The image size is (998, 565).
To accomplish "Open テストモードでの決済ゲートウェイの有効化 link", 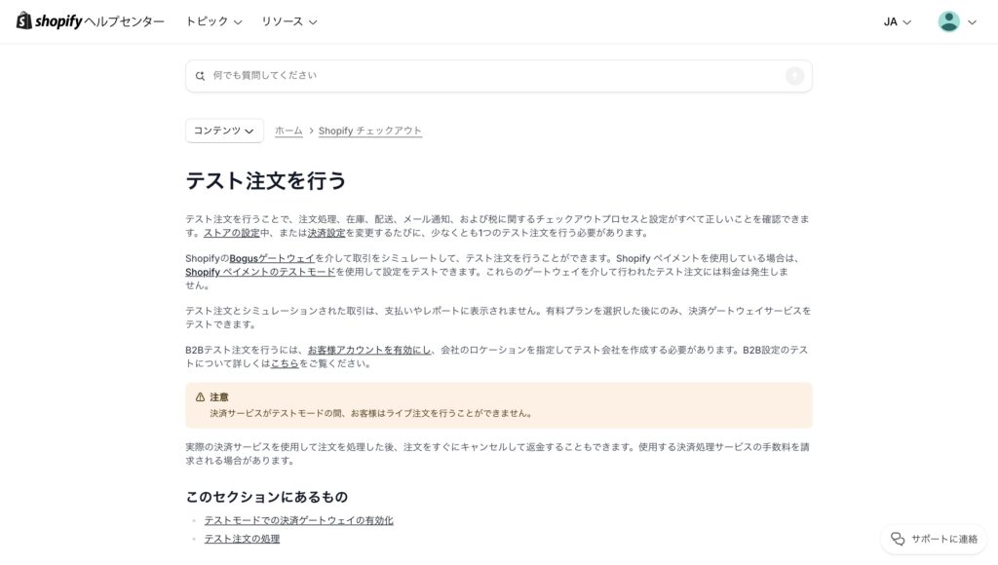I will click(298, 520).
